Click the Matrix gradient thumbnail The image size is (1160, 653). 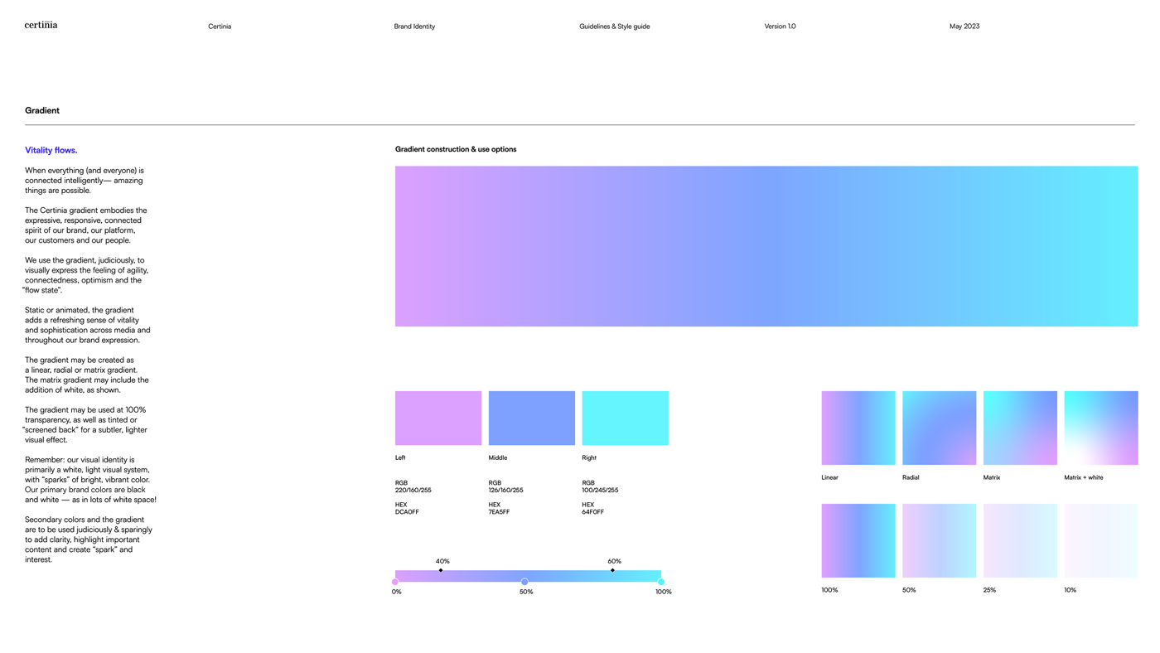click(x=1020, y=428)
